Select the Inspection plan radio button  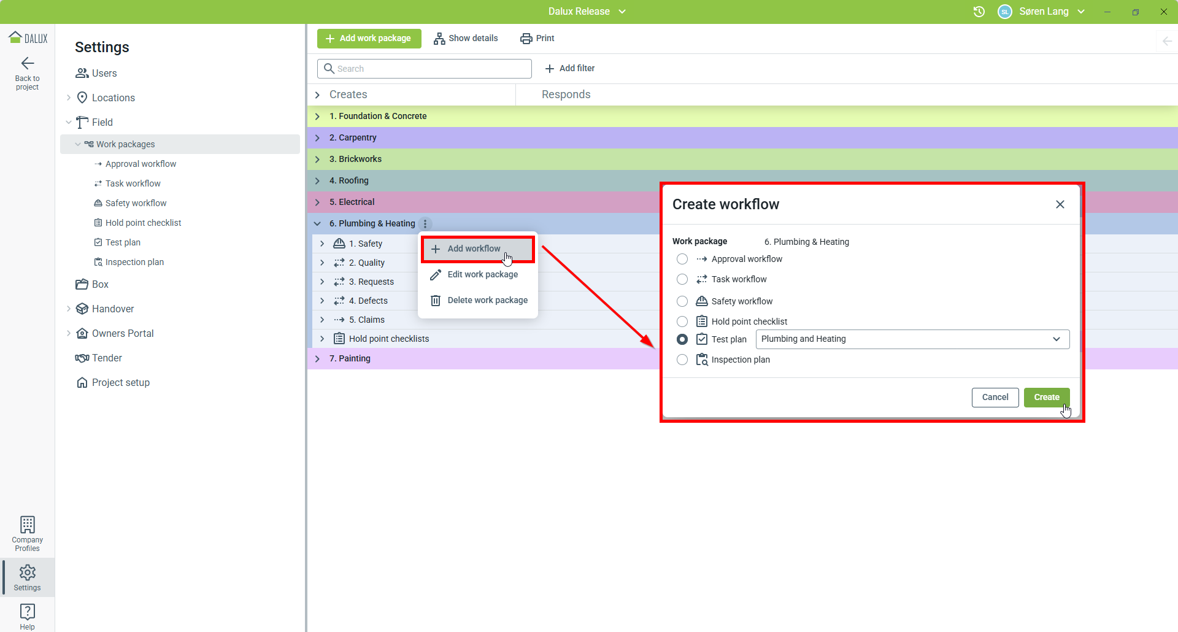click(682, 360)
